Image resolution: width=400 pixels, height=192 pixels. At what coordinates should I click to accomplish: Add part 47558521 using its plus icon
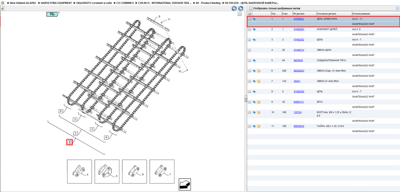250,19
